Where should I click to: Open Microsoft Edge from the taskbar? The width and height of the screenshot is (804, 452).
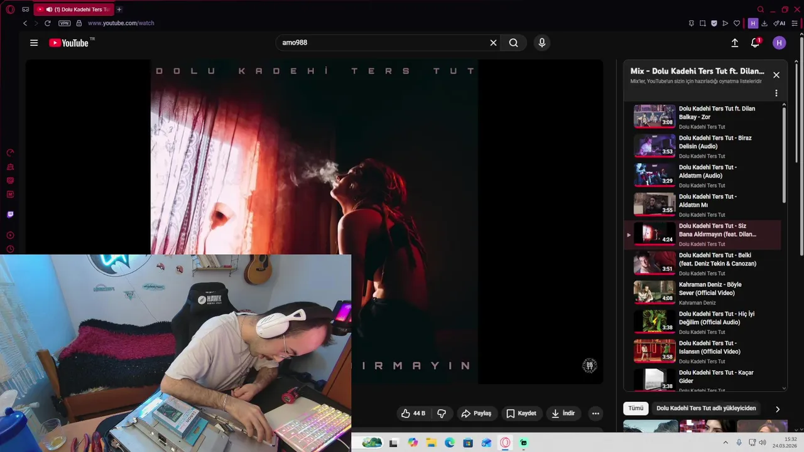pos(450,443)
